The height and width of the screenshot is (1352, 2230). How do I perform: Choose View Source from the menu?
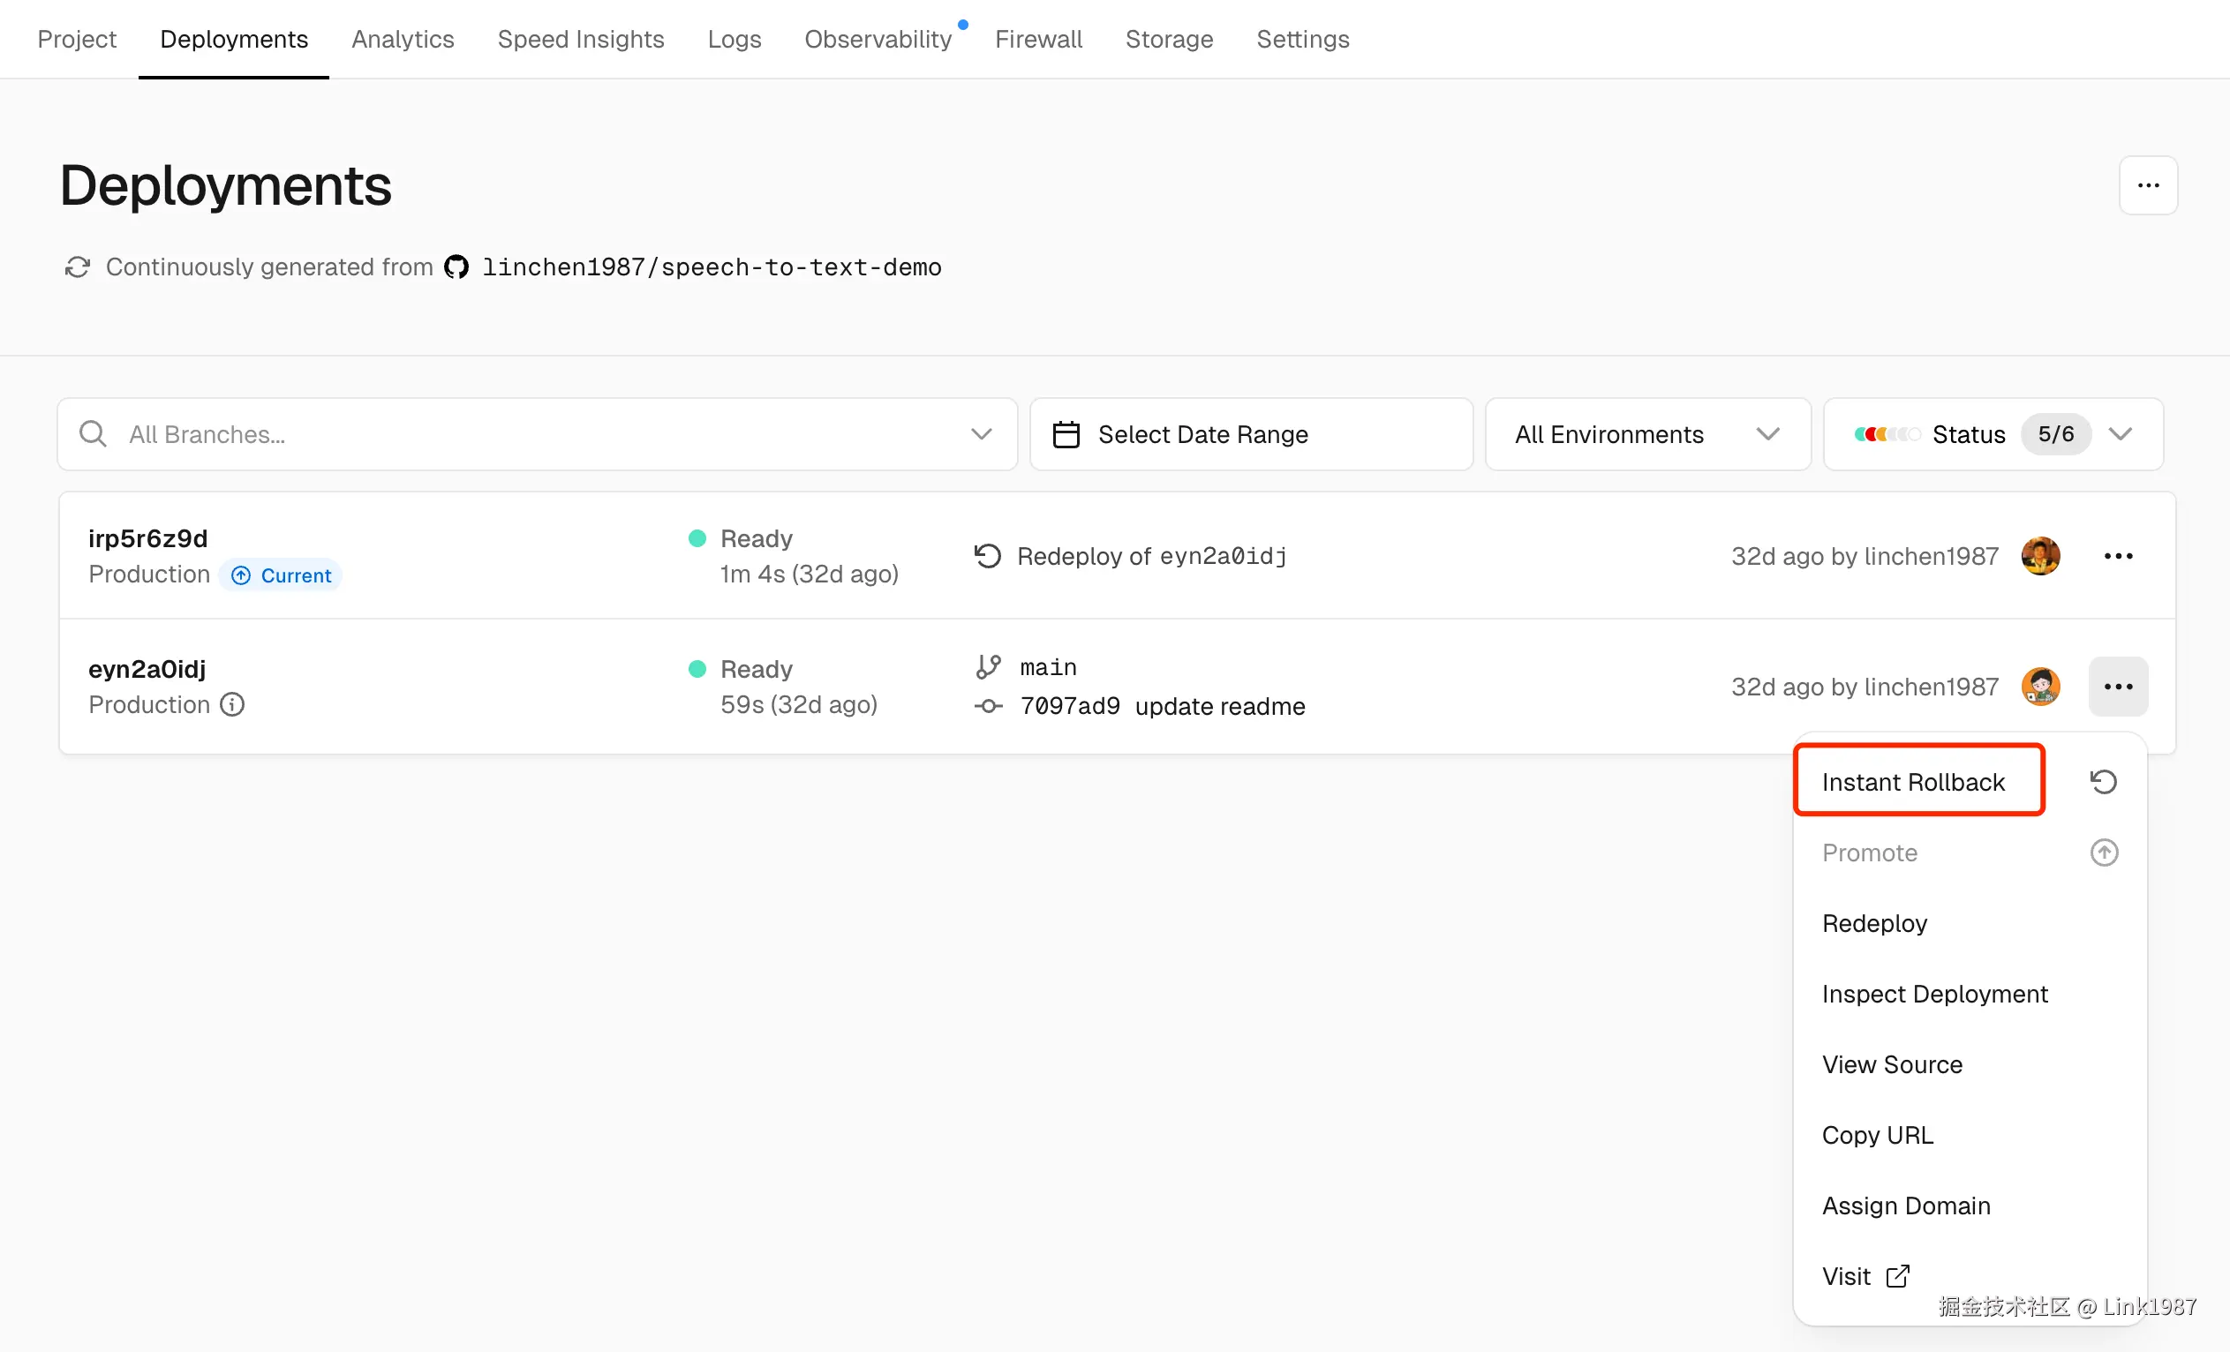tap(1970, 1064)
